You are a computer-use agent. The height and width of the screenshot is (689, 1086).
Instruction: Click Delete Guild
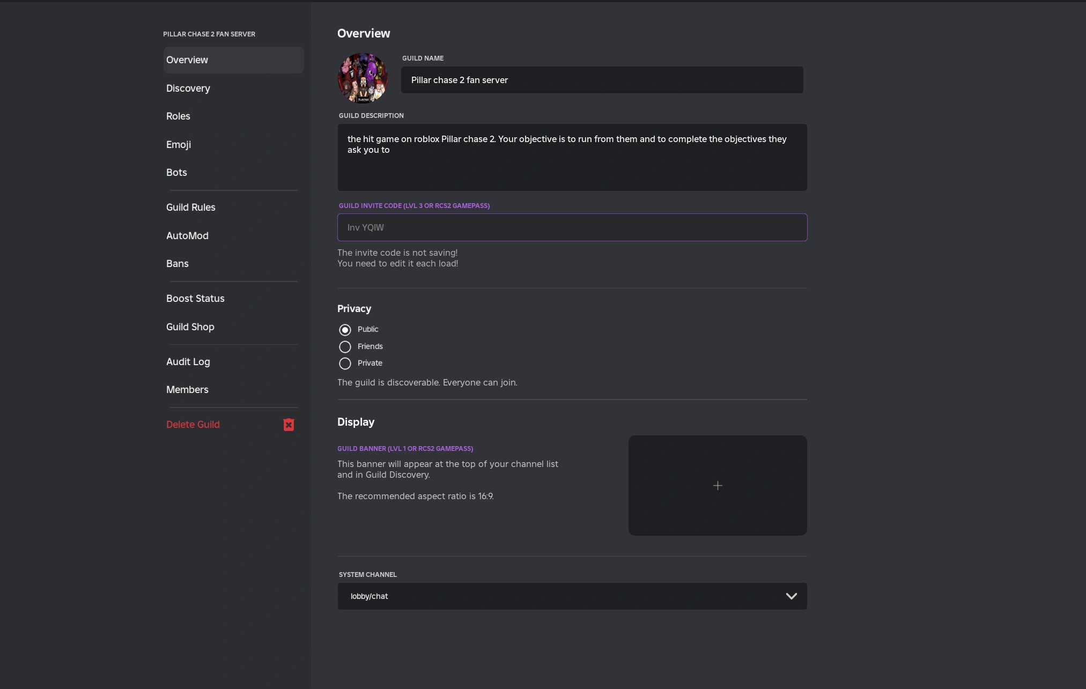193,424
